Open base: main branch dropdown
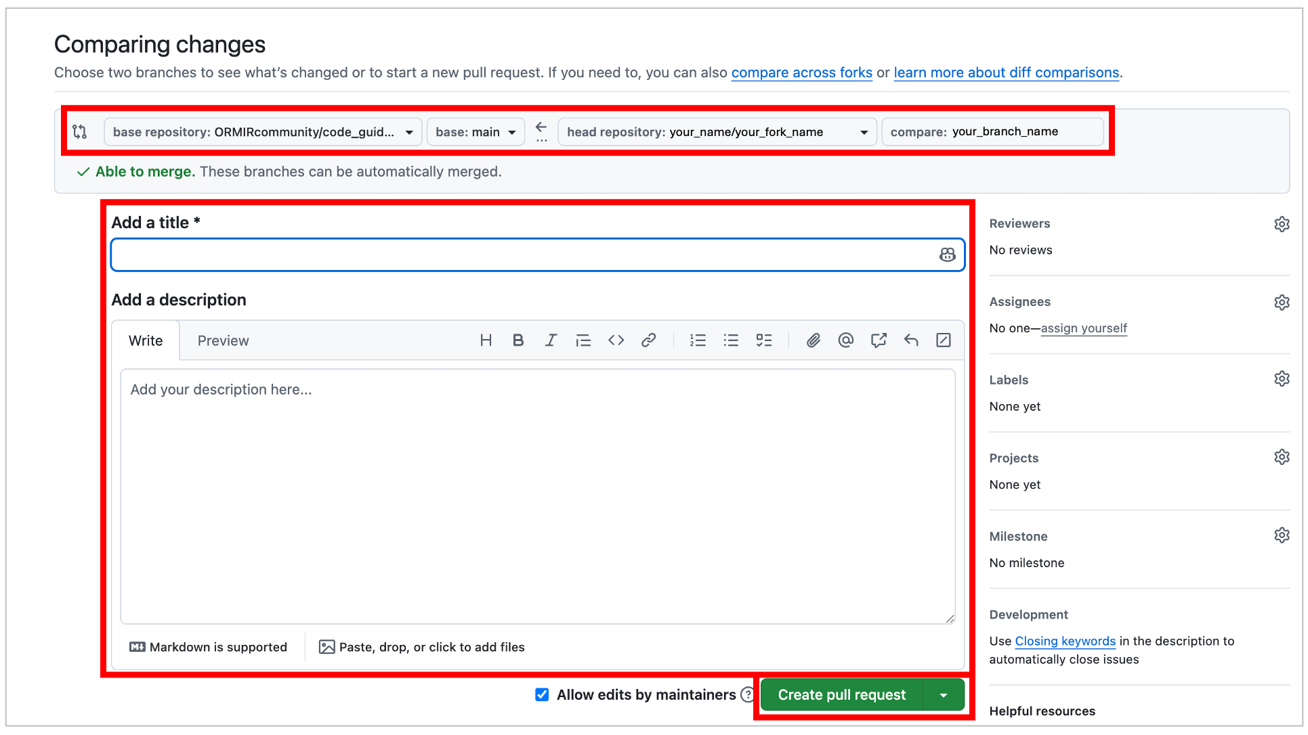This screenshot has width=1308, height=735. [476, 132]
